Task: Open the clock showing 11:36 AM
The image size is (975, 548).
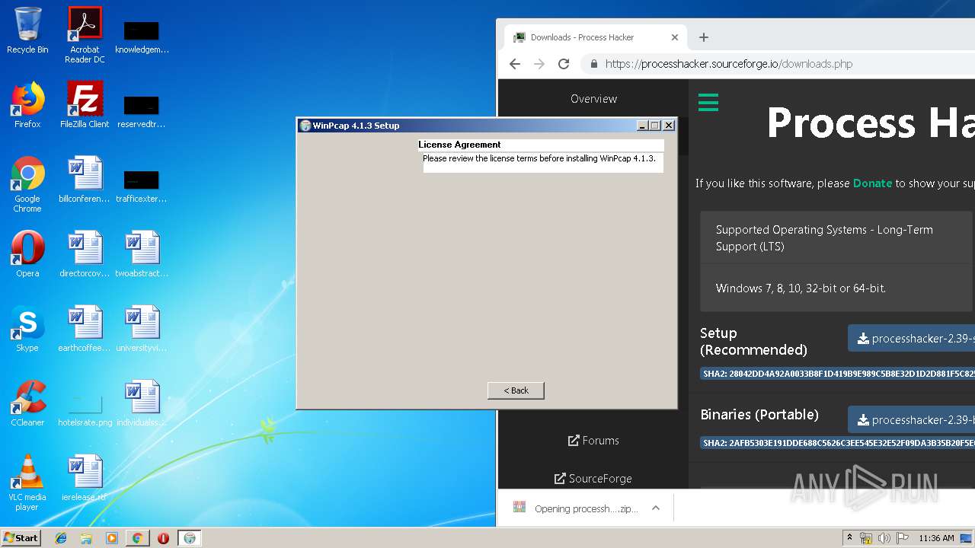Action: 936,538
